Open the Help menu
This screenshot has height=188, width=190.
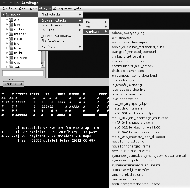tap(77, 8)
